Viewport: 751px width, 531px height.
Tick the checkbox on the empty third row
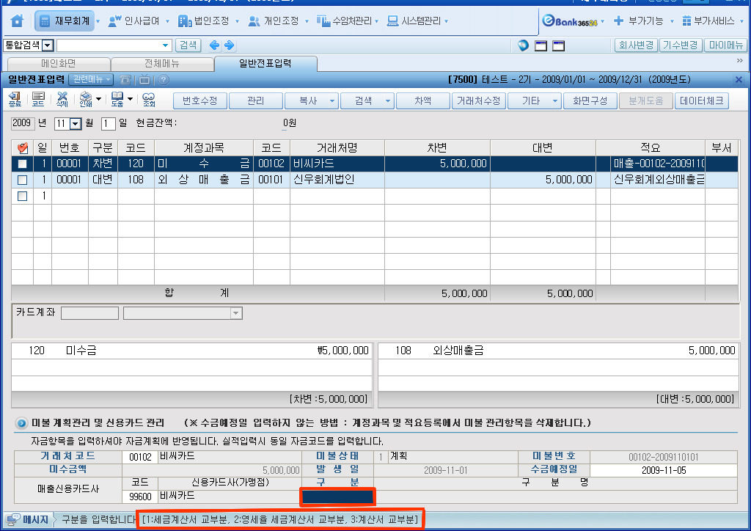22,196
